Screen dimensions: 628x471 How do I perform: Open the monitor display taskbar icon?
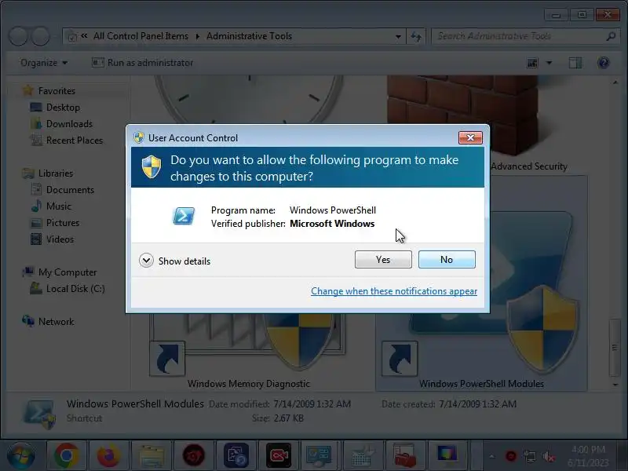pyautogui.click(x=447, y=456)
